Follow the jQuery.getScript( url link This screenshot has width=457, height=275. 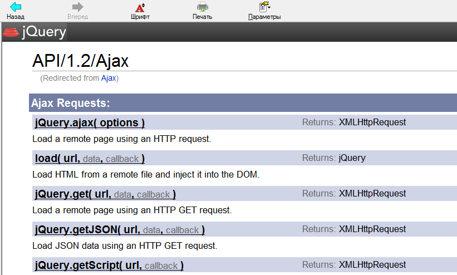pos(88,266)
